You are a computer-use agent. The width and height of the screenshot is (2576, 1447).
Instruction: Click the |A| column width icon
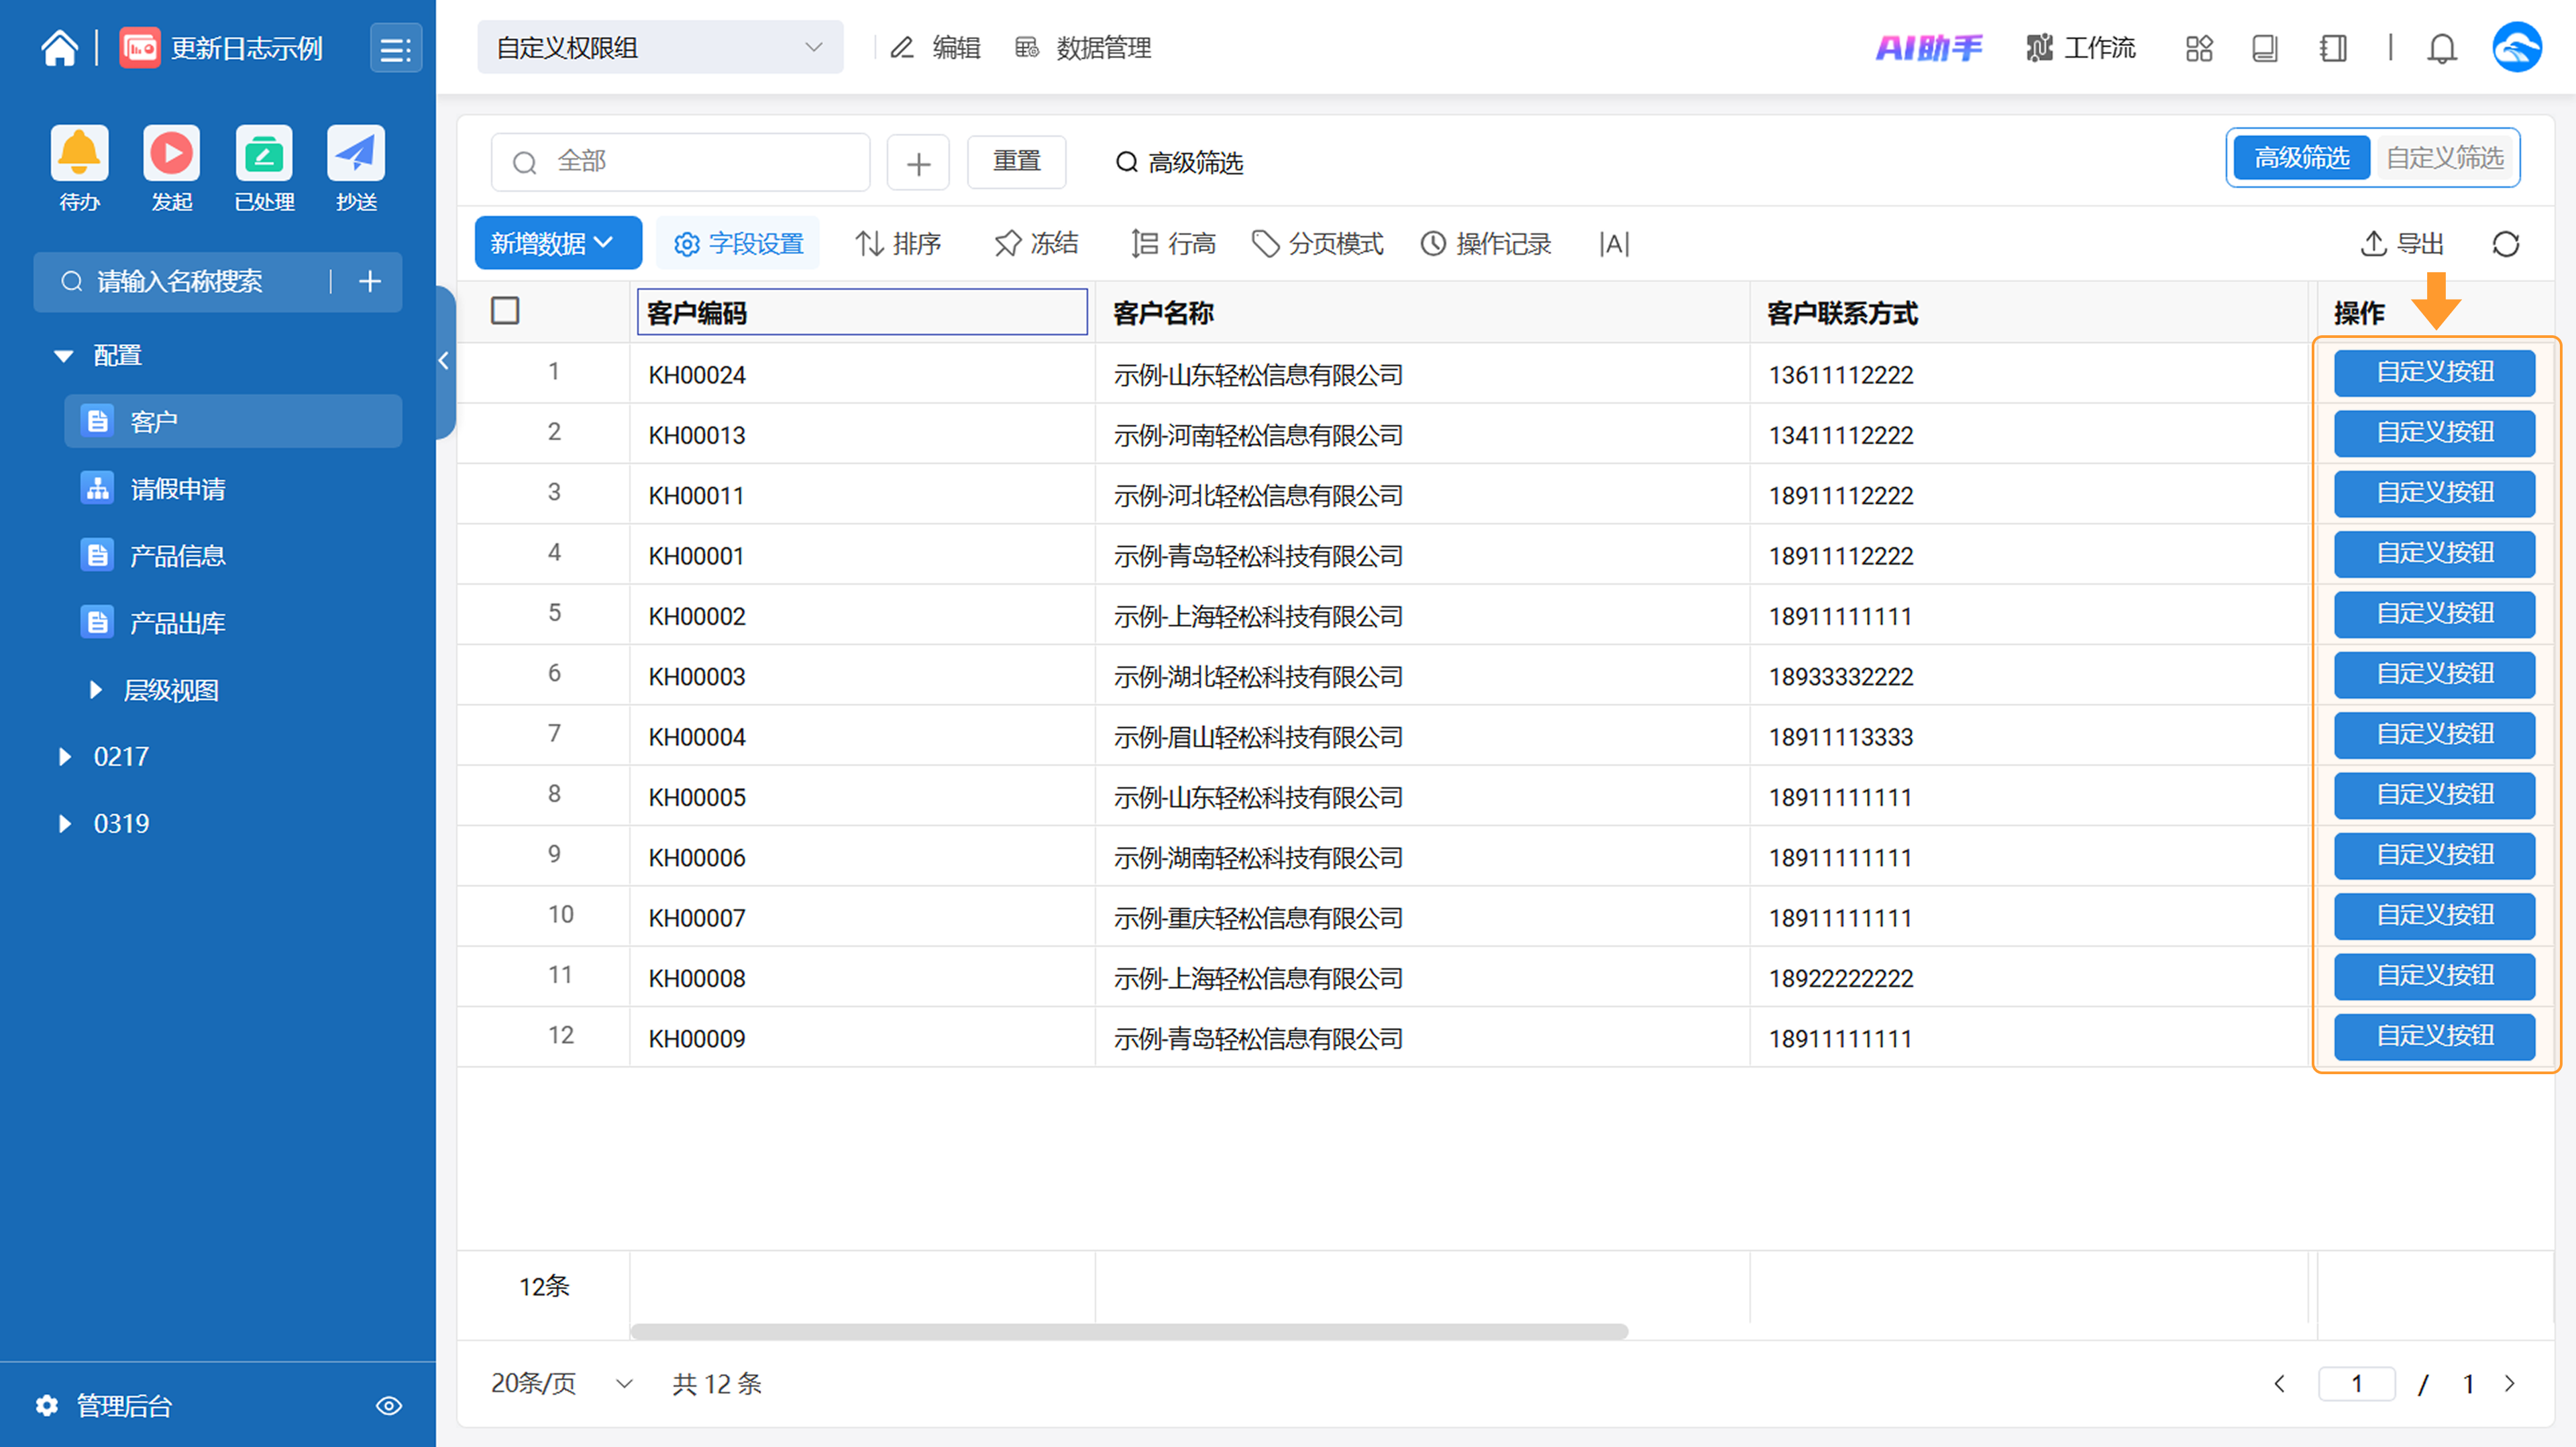pyautogui.click(x=1614, y=244)
